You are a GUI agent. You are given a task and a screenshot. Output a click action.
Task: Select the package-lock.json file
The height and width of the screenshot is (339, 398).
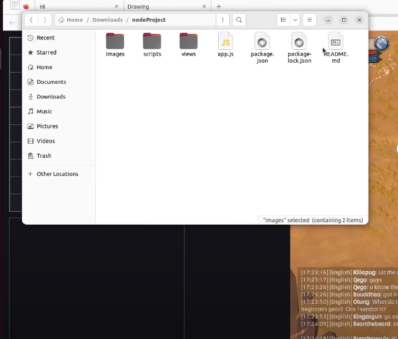pos(299,42)
